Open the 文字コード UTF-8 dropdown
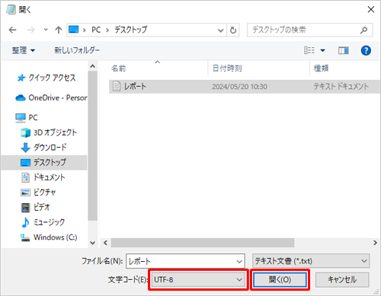This screenshot has height=296, width=381. point(198,280)
